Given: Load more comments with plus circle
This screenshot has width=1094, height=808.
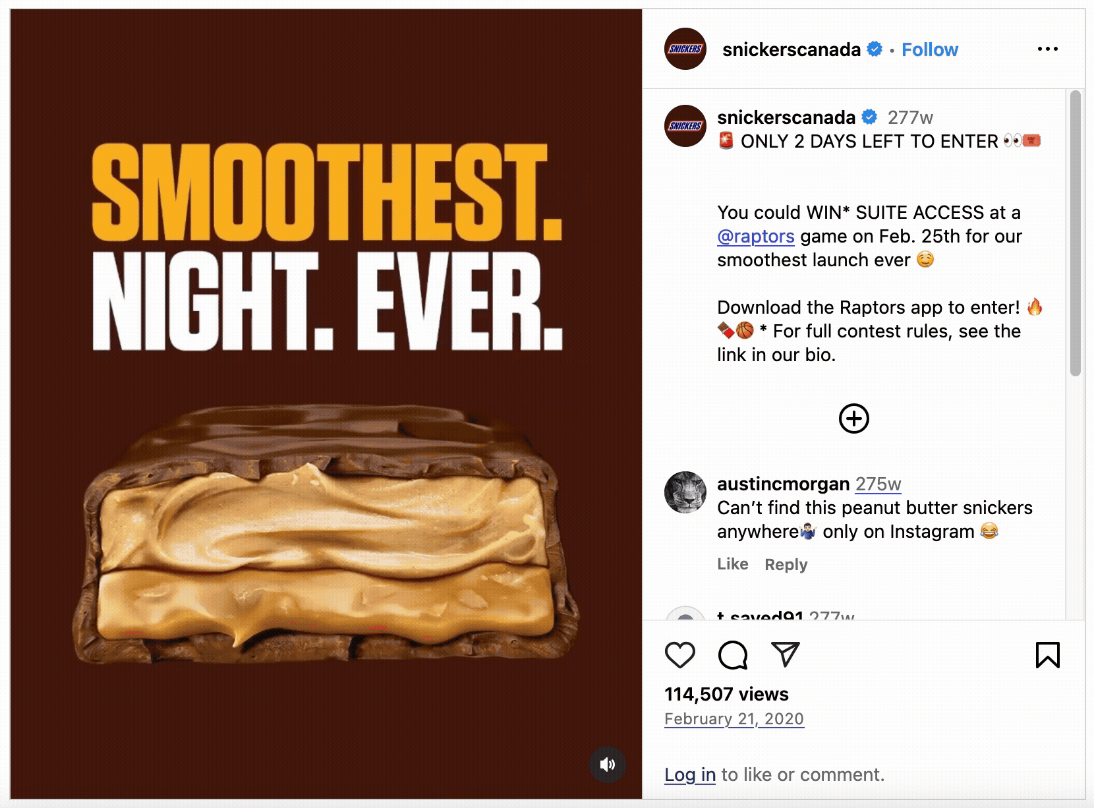Looking at the screenshot, I should click(854, 418).
